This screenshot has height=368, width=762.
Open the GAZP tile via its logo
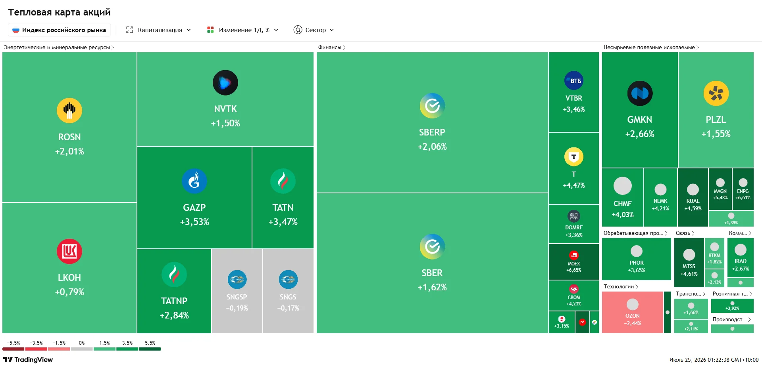[x=194, y=181]
